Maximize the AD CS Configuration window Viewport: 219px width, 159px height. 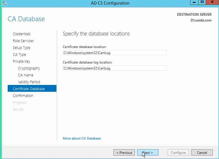point(202,2)
